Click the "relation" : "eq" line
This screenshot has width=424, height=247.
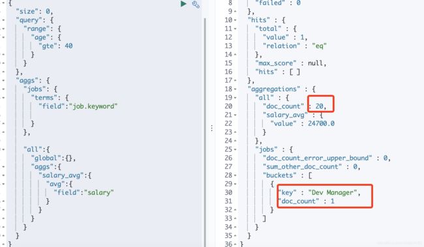click(295, 46)
